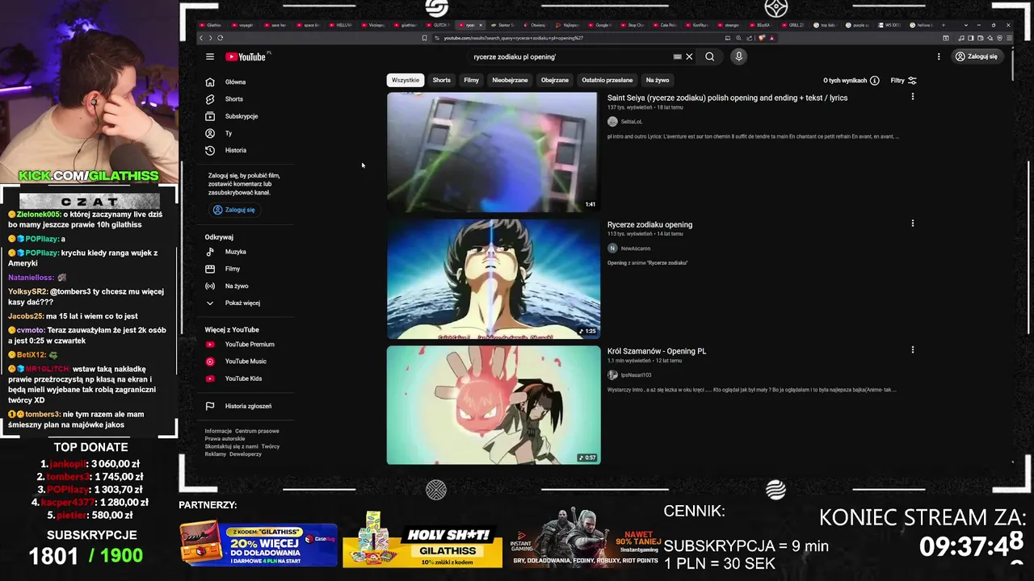1034x581 pixels.
Task: Clear the search query with the X icon
Action: pos(689,56)
